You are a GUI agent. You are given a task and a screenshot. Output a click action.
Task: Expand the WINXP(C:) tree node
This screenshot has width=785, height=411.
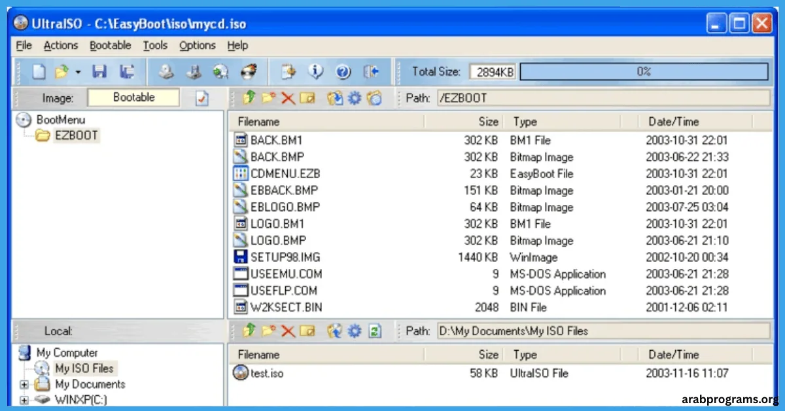click(24, 400)
